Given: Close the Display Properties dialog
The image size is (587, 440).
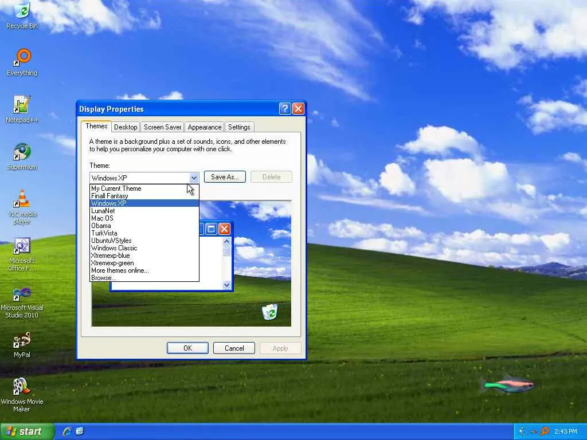Looking at the screenshot, I should click(x=298, y=108).
